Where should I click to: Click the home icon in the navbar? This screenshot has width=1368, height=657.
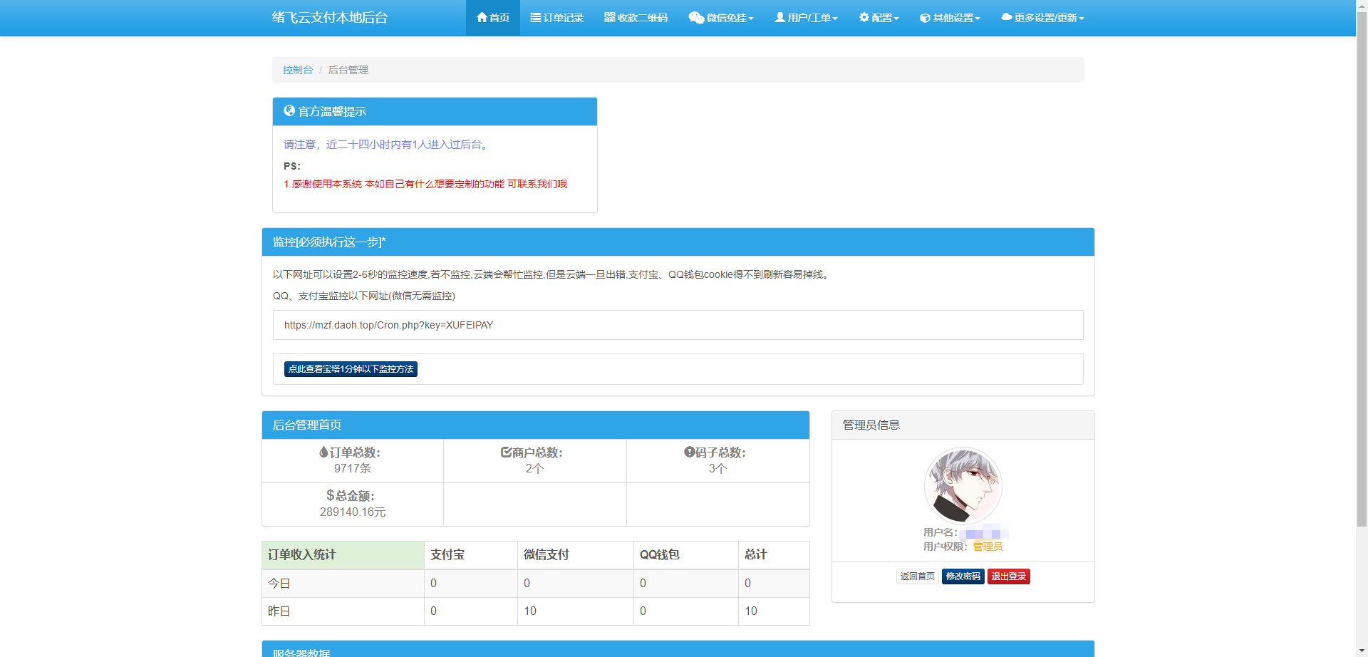(482, 18)
